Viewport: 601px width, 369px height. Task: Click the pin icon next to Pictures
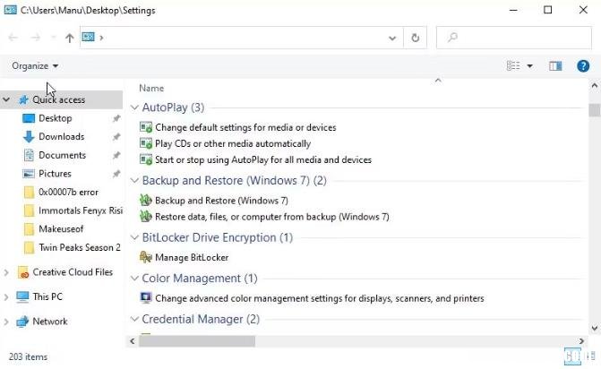116,174
